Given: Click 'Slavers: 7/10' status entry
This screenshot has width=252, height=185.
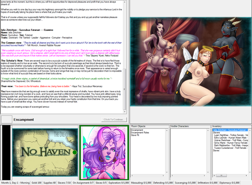Looking at the screenshot, I should 64,183.
